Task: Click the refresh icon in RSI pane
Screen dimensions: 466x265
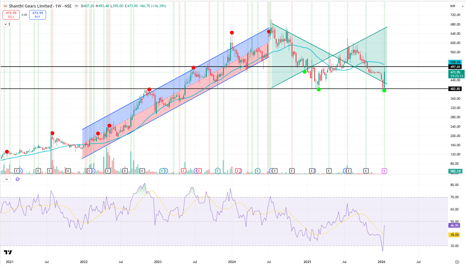Action: [x=18, y=179]
